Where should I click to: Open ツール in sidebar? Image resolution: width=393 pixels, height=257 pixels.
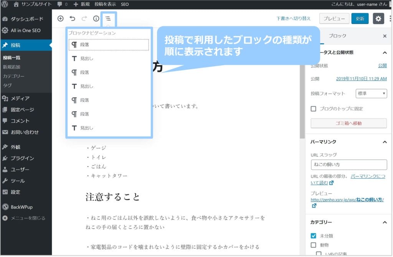pos(26,181)
